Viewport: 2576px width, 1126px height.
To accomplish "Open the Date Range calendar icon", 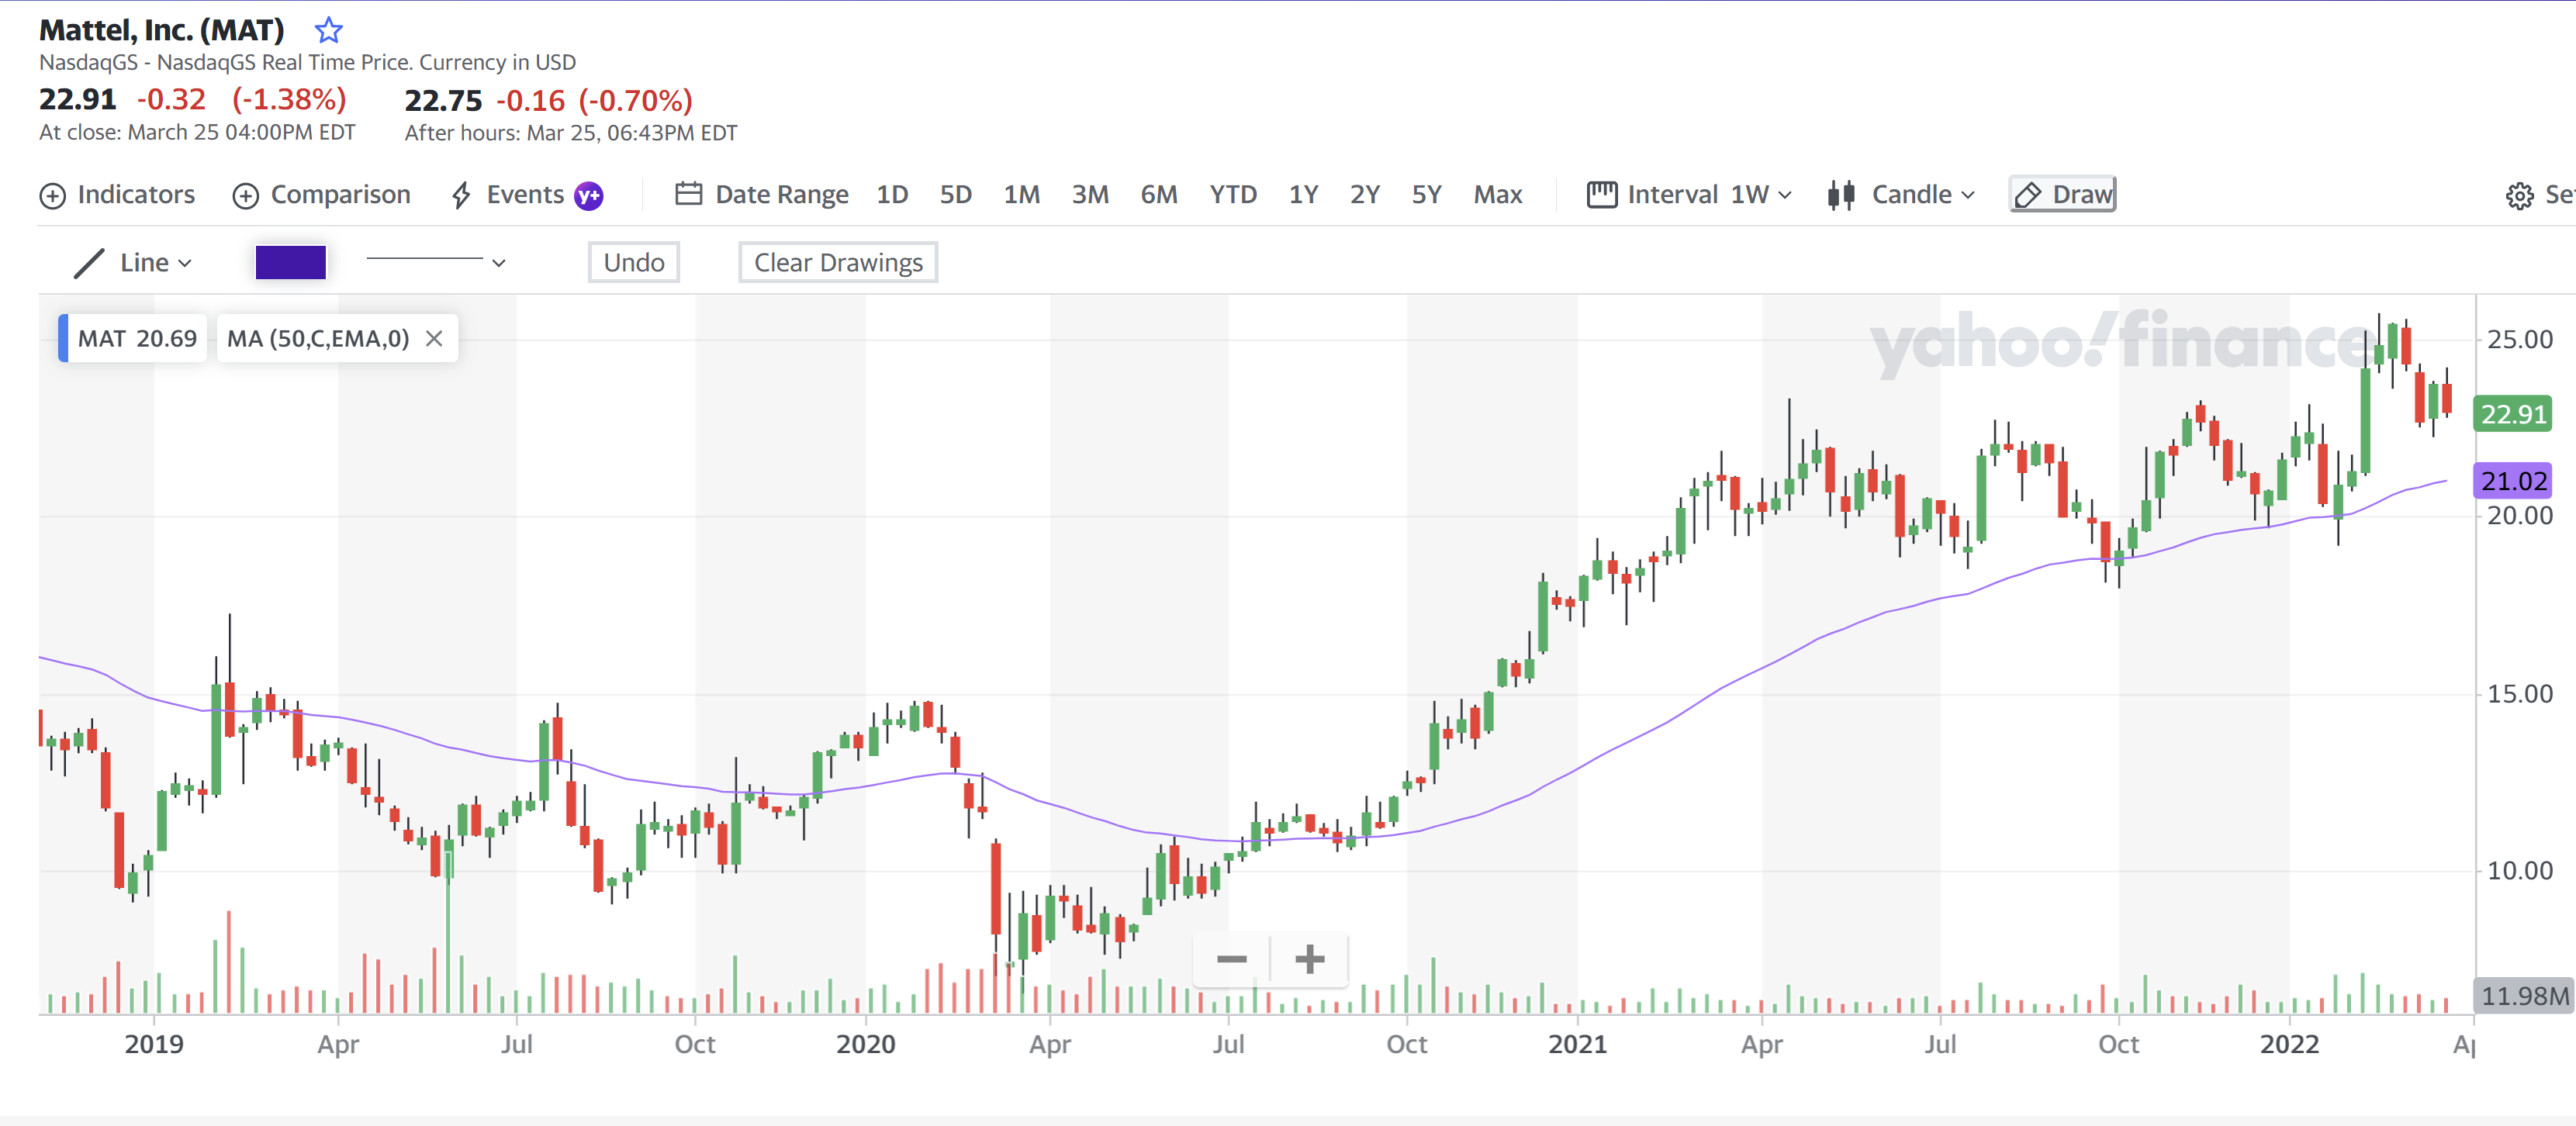I will 688,194.
